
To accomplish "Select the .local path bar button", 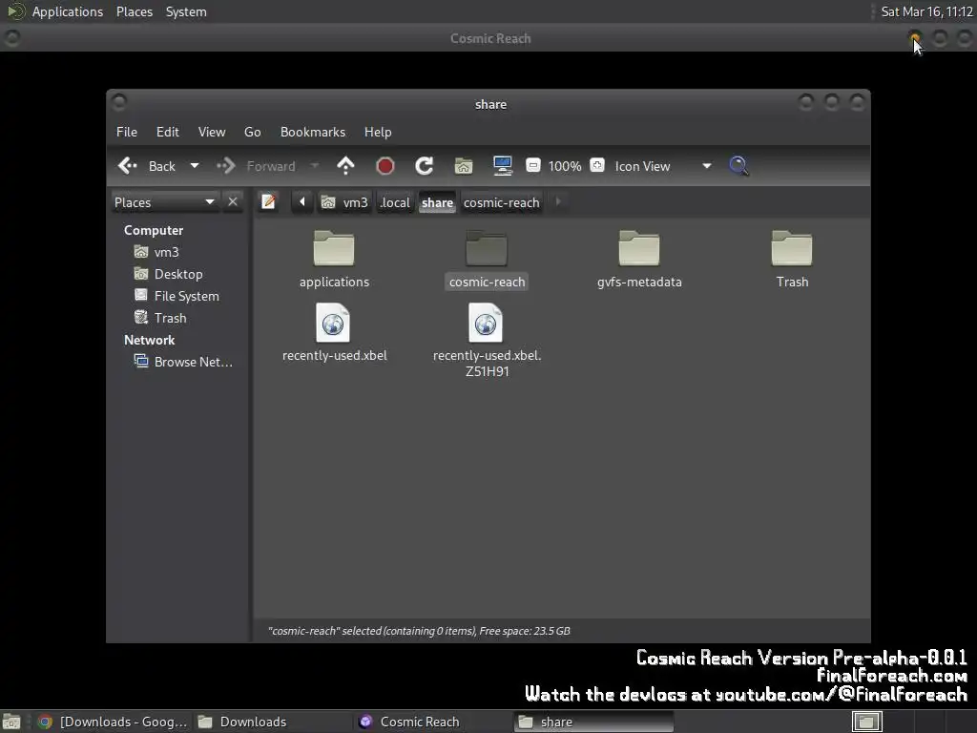I will click(395, 202).
